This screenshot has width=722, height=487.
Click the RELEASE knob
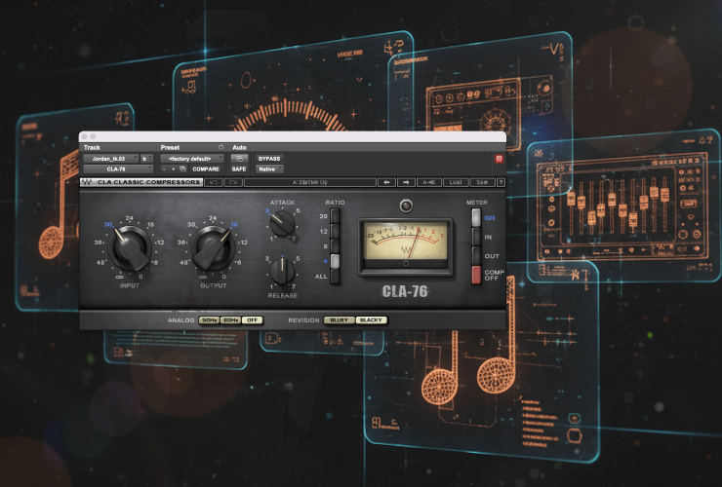pyautogui.click(x=282, y=271)
